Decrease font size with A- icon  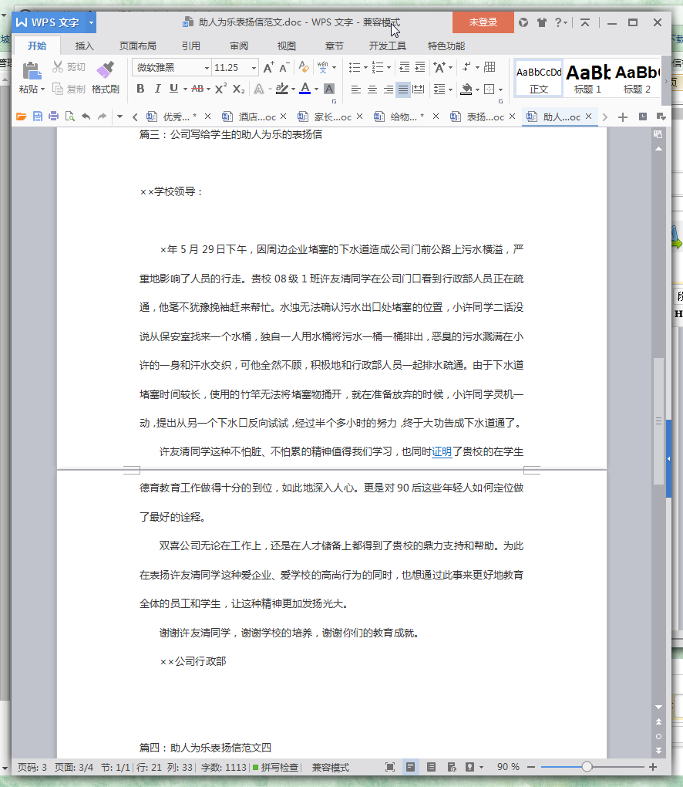(x=284, y=67)
